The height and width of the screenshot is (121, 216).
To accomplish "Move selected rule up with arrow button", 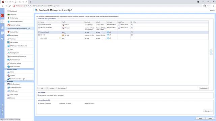I will [211, 51].
